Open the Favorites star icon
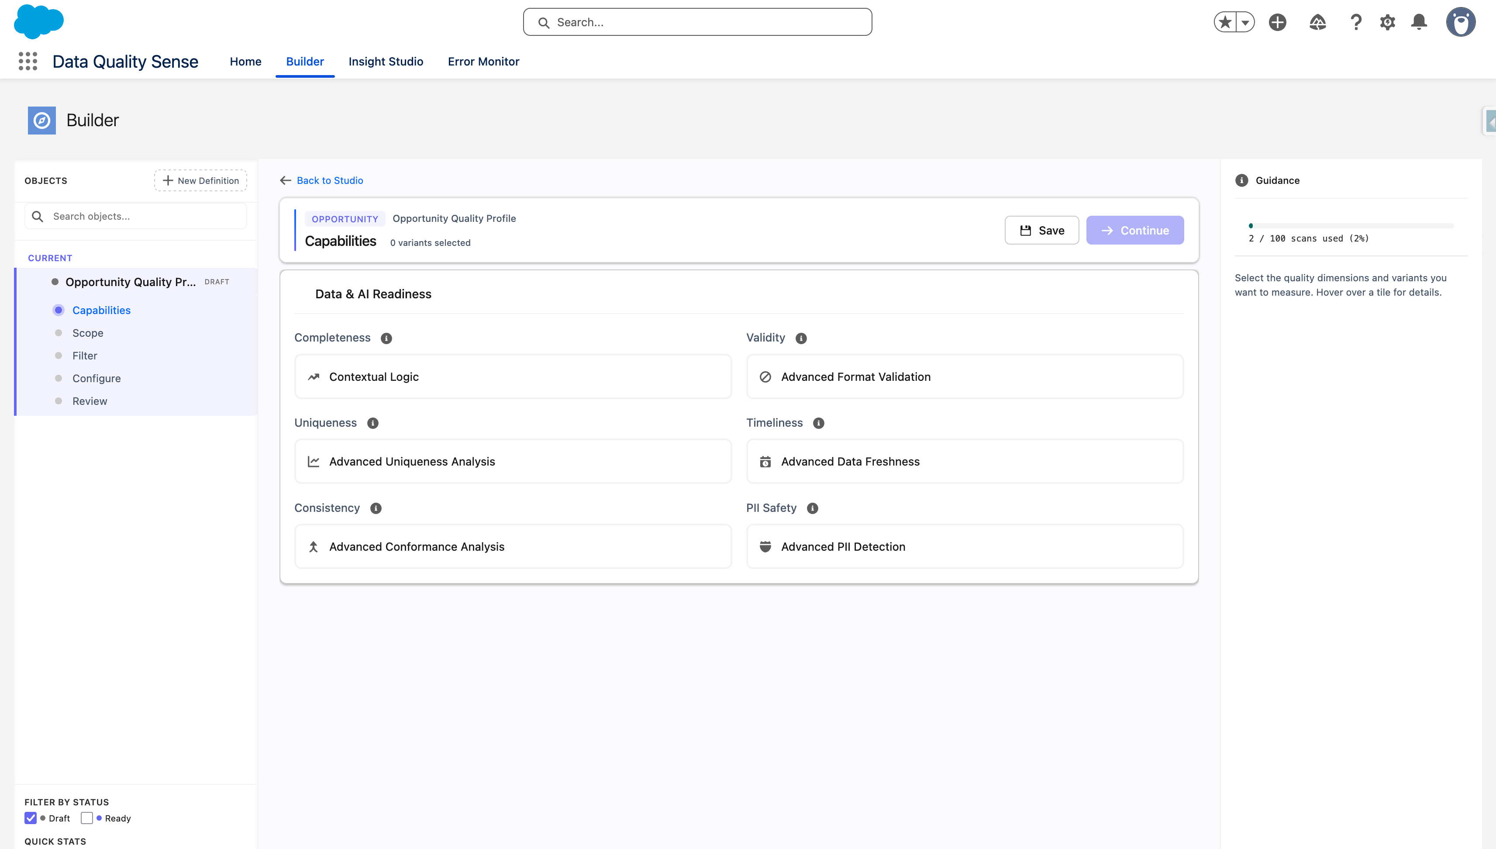 (1225, 22)
